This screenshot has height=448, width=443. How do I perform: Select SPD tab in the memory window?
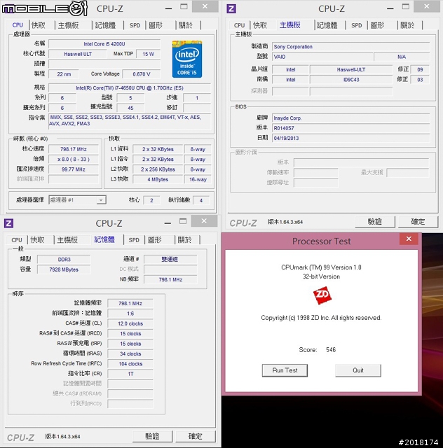(x=134, y=239)
